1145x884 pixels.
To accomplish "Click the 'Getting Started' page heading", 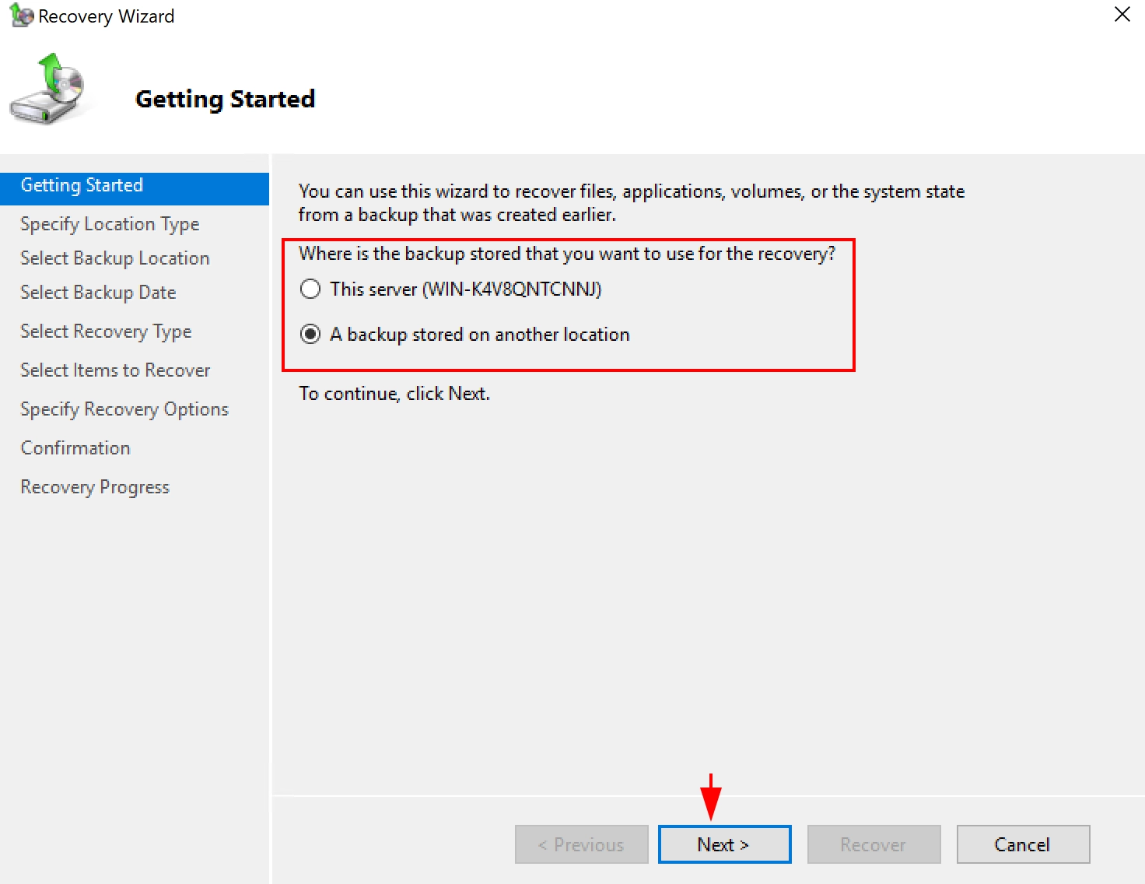I will [225, 99].
